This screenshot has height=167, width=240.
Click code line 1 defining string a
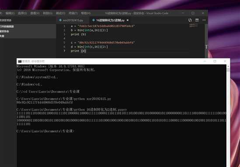coord(103,26)
